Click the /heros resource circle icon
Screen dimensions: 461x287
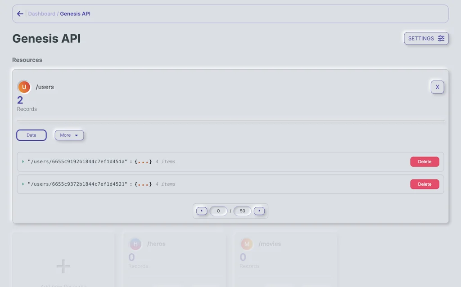[x=136, y=244]
